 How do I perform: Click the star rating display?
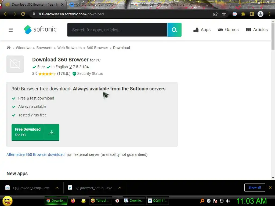tap(47, 74)
